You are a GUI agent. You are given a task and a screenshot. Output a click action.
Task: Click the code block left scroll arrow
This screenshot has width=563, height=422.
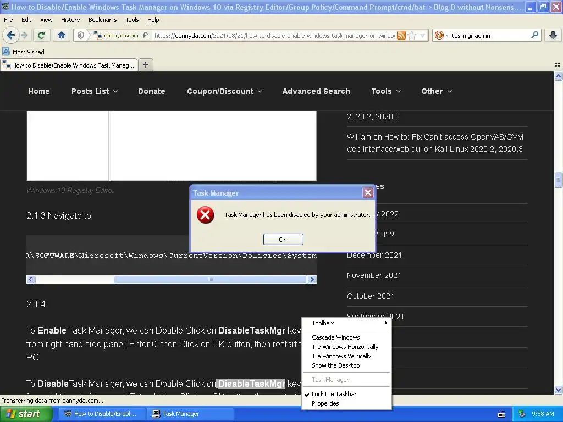tap(31, 279)
